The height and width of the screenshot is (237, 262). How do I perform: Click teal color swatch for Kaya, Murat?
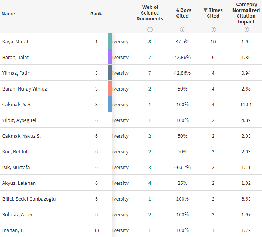point(110,41)
